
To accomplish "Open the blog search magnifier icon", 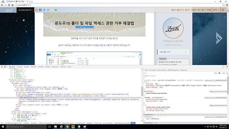I will tap(223, 10).
